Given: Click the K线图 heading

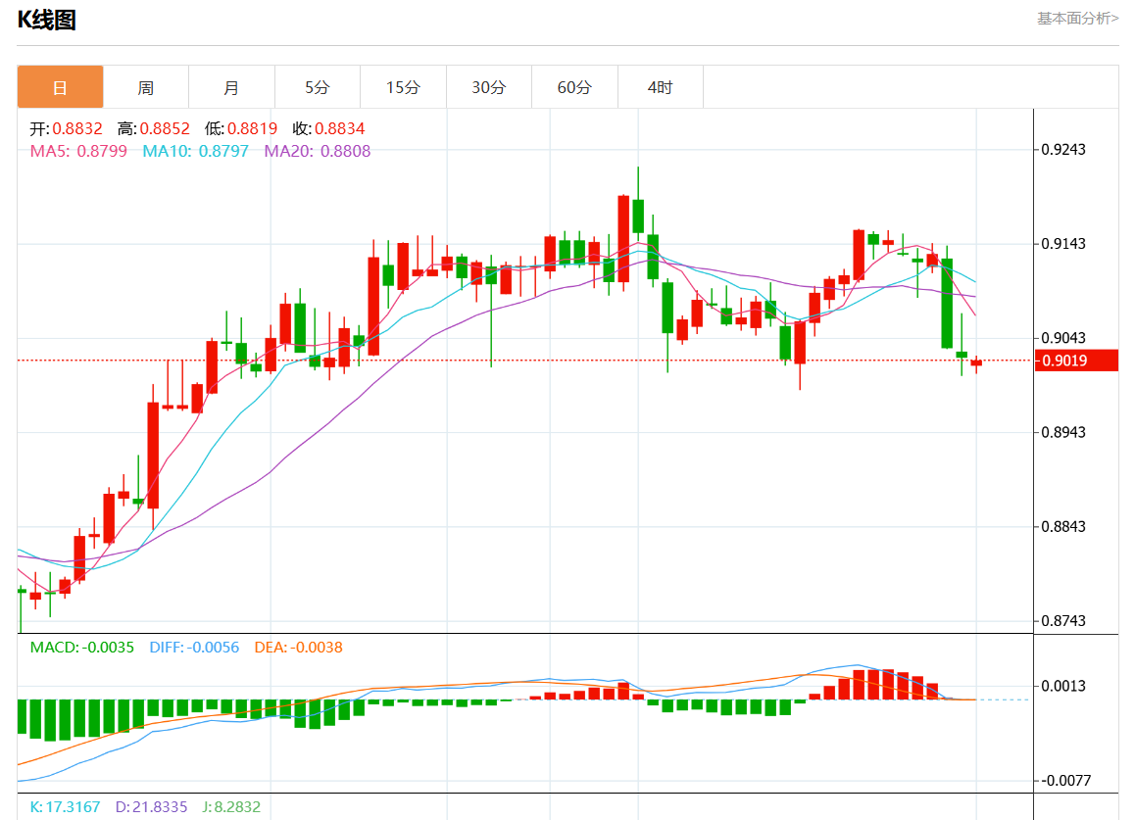Looking at the screenshot, I should point(47,20).
